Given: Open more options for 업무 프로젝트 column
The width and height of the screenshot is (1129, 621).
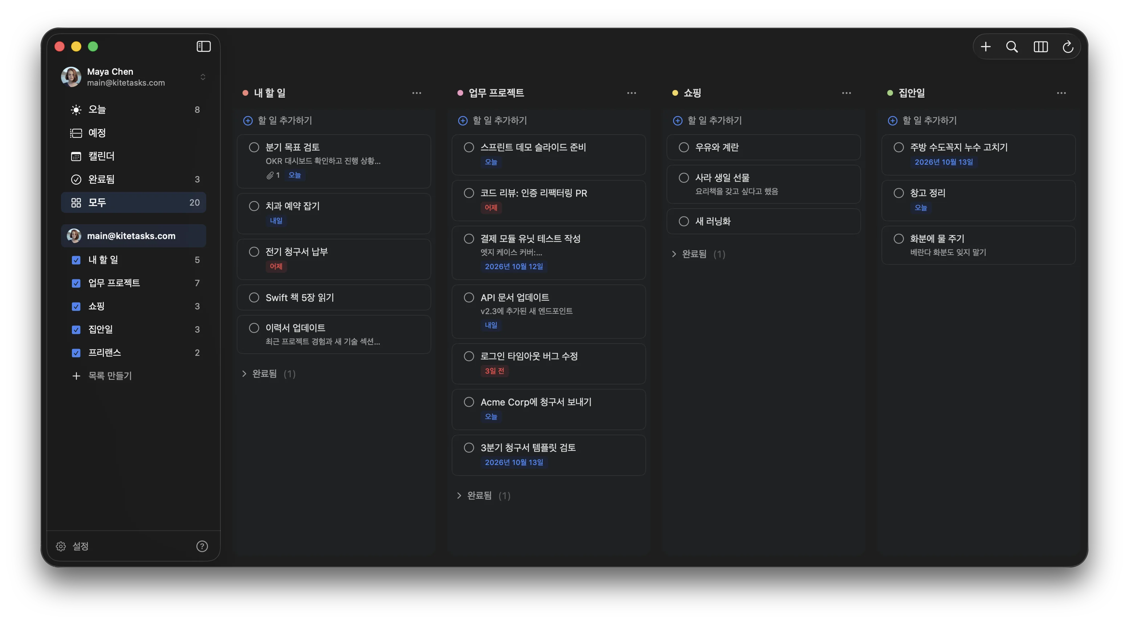Looking at the screenshot, I should (631, 93).
